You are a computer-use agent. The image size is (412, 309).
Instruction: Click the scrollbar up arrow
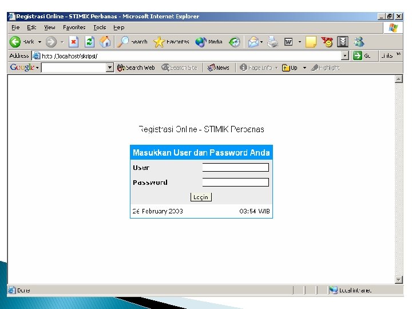click(399, 79)
